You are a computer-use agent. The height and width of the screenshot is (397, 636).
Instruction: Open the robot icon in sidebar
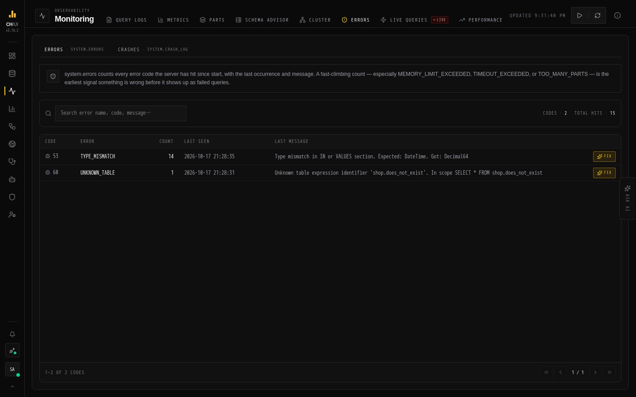click(x=12, y=180)
